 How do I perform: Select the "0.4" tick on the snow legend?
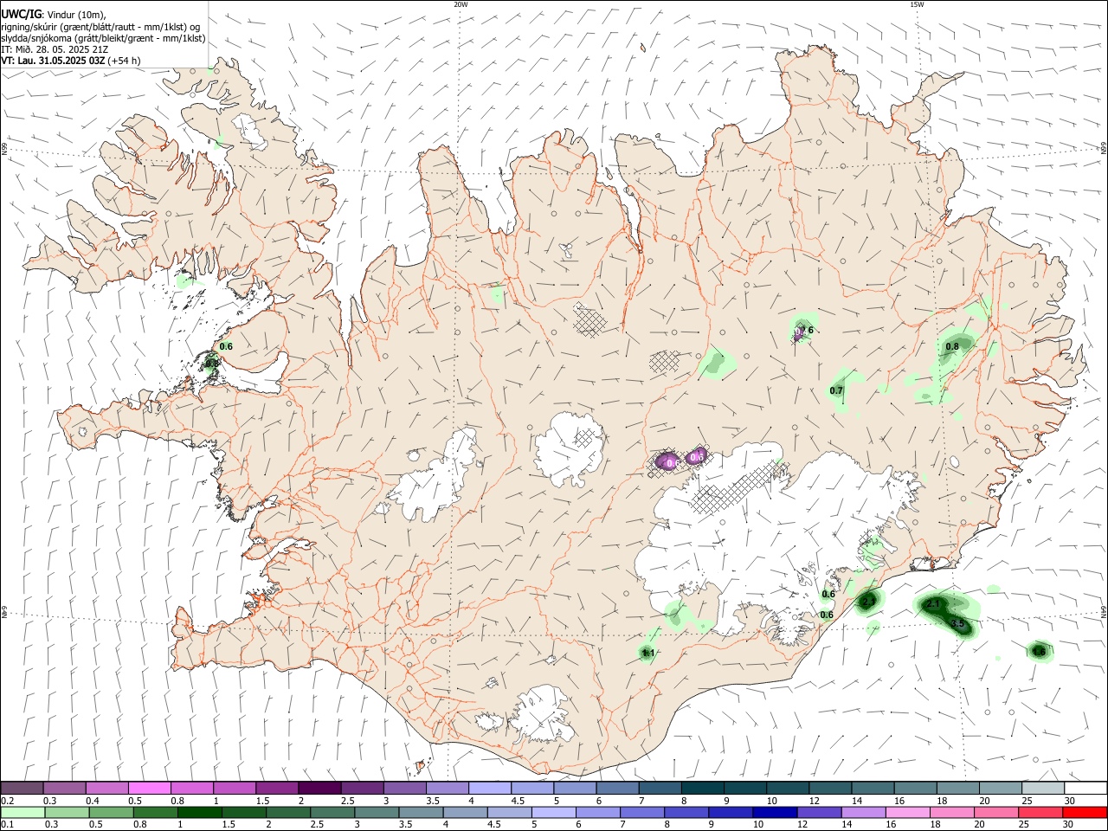click(93, 801)
